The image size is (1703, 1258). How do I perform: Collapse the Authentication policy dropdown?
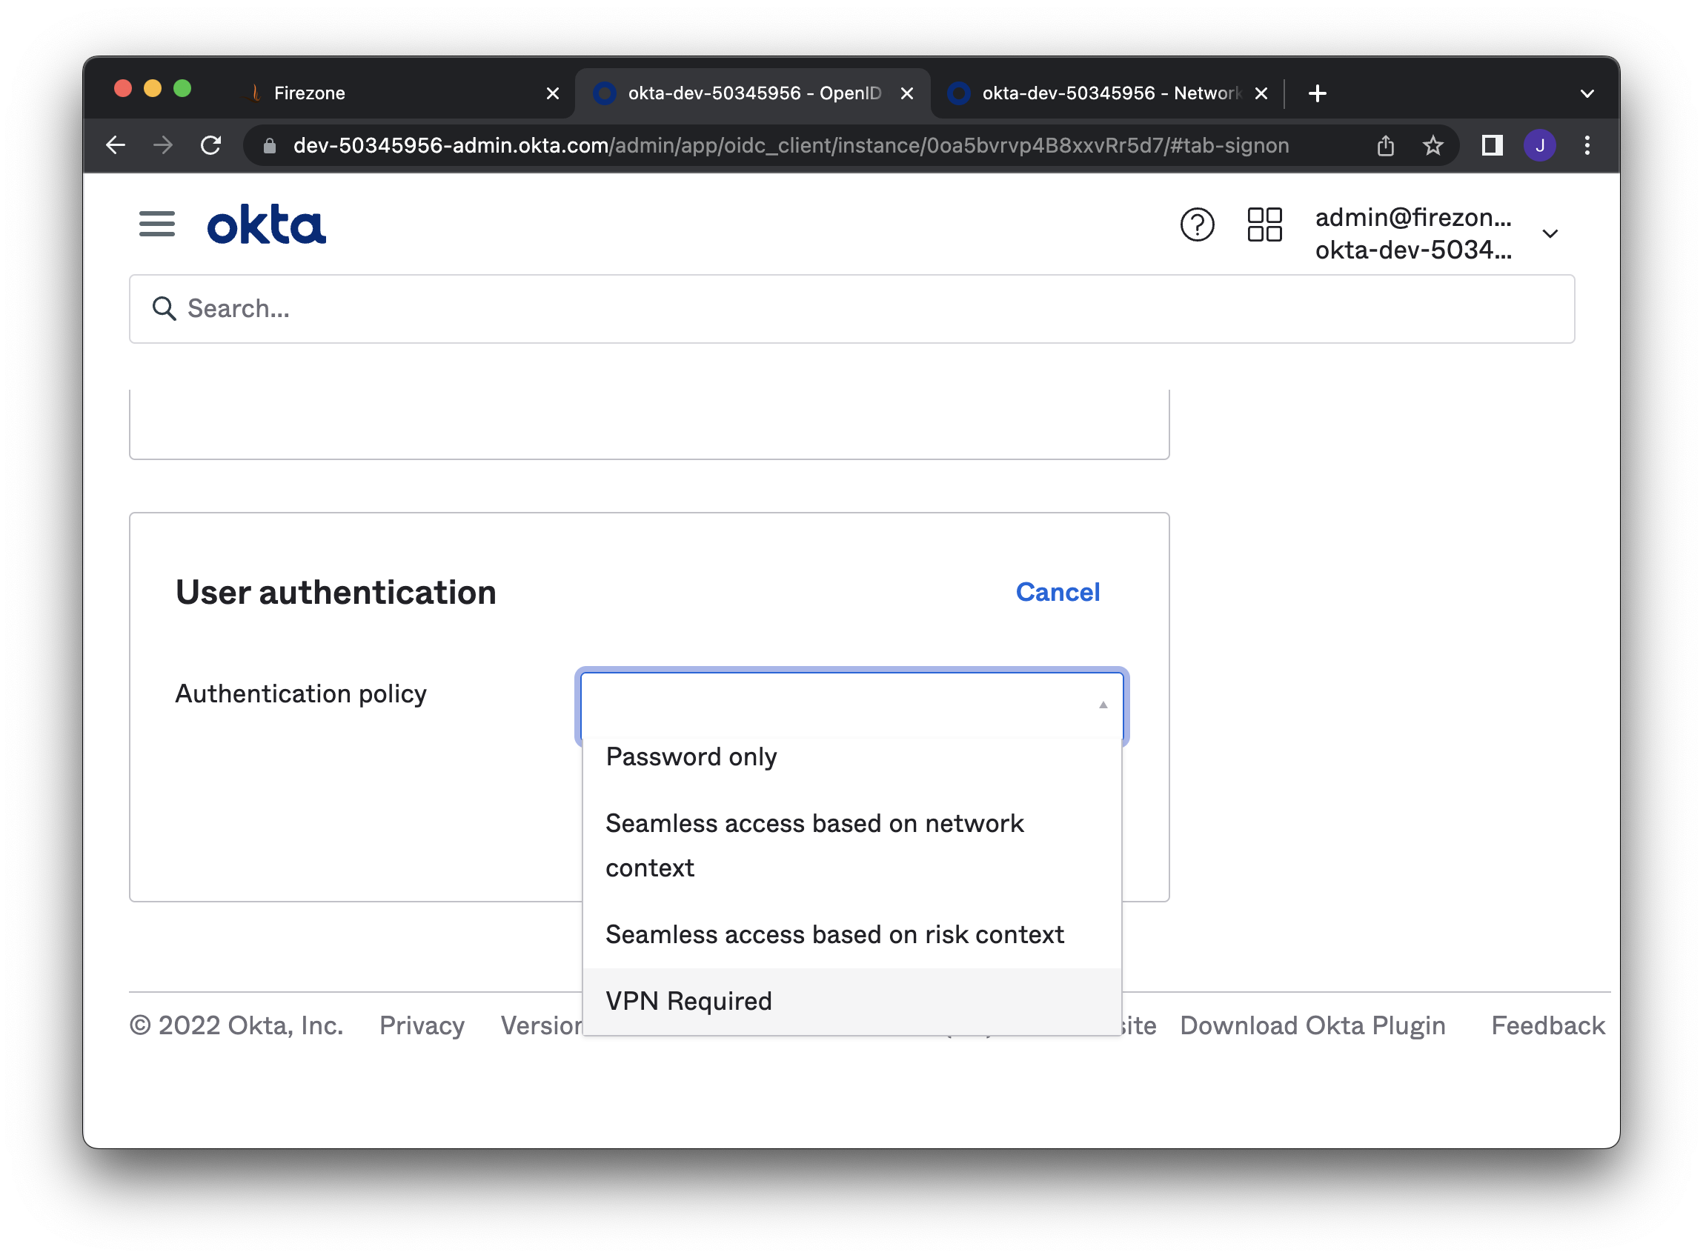pos(1102,705)
